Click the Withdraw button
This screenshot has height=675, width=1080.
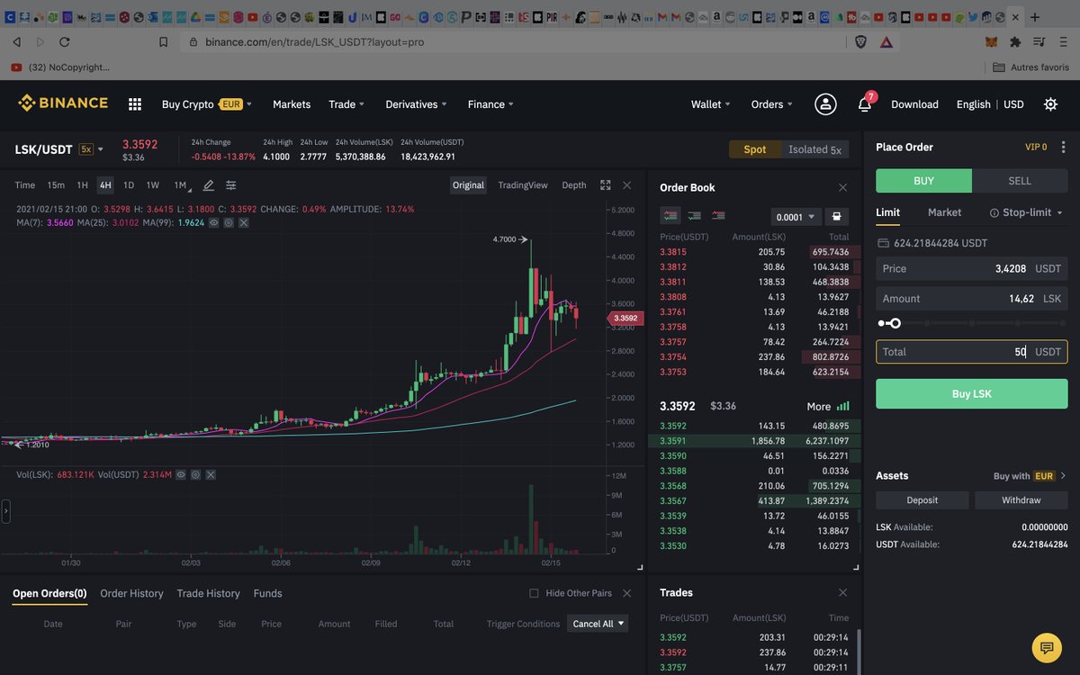pyautogui.click(x=1021, y=500)
